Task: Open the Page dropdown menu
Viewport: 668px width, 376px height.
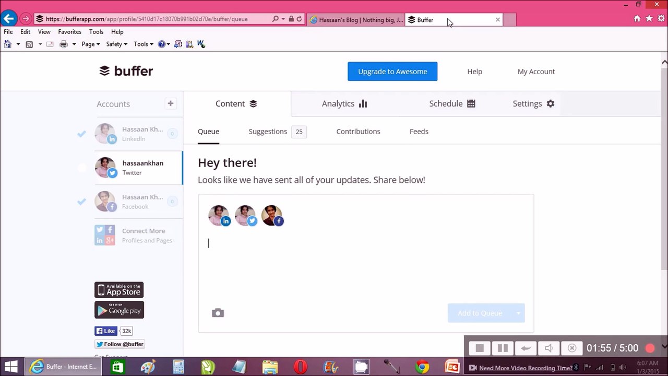Action: click(x=90, y=44)
